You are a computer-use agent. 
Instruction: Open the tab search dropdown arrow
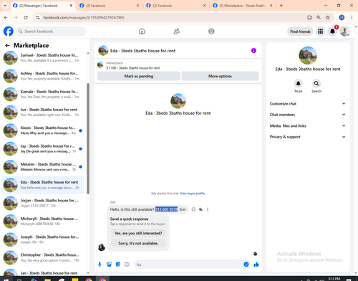[x=5, y=5]
